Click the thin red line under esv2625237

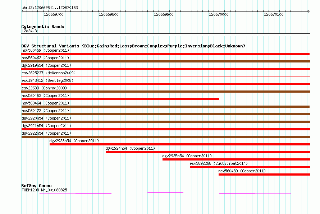pyautogui.click(x=165, y=76)
